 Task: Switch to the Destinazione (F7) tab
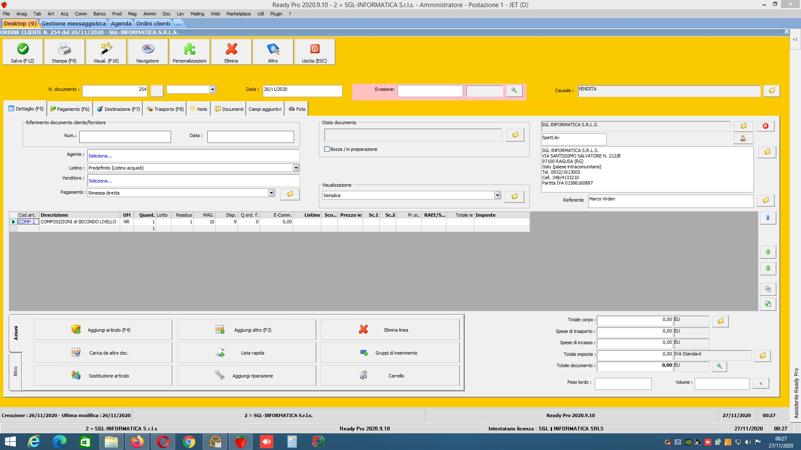118,109
